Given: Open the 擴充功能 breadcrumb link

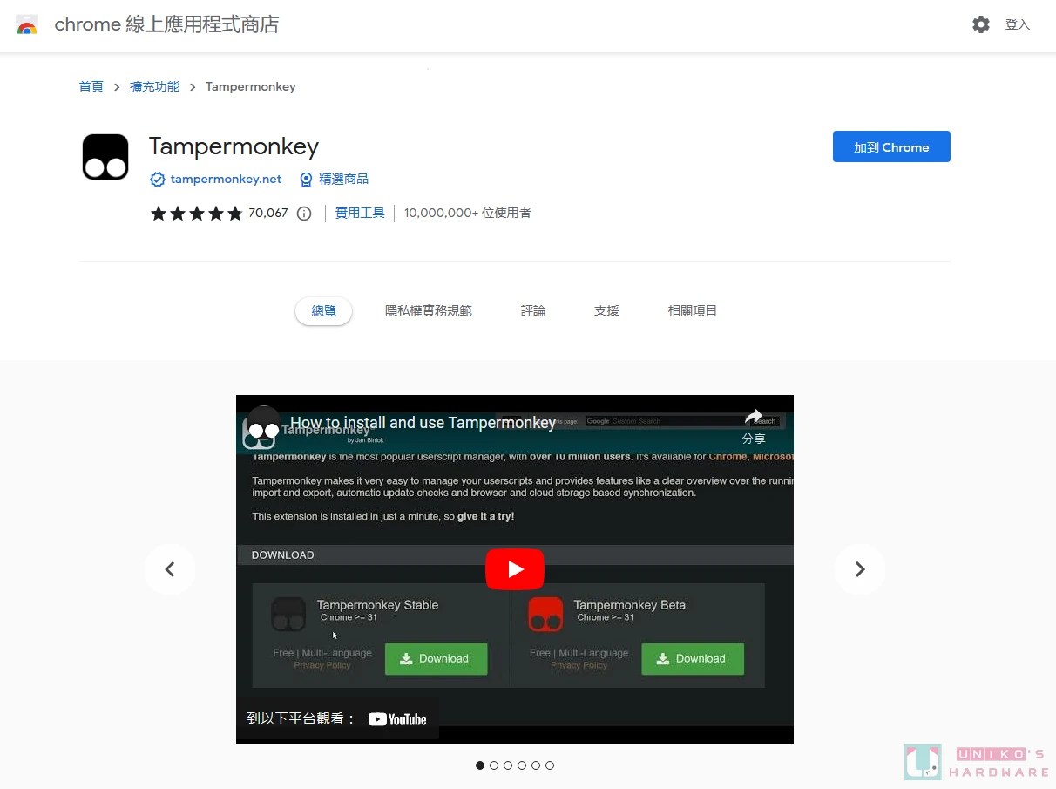Looking at the screenshot, I should pos(155,87).
